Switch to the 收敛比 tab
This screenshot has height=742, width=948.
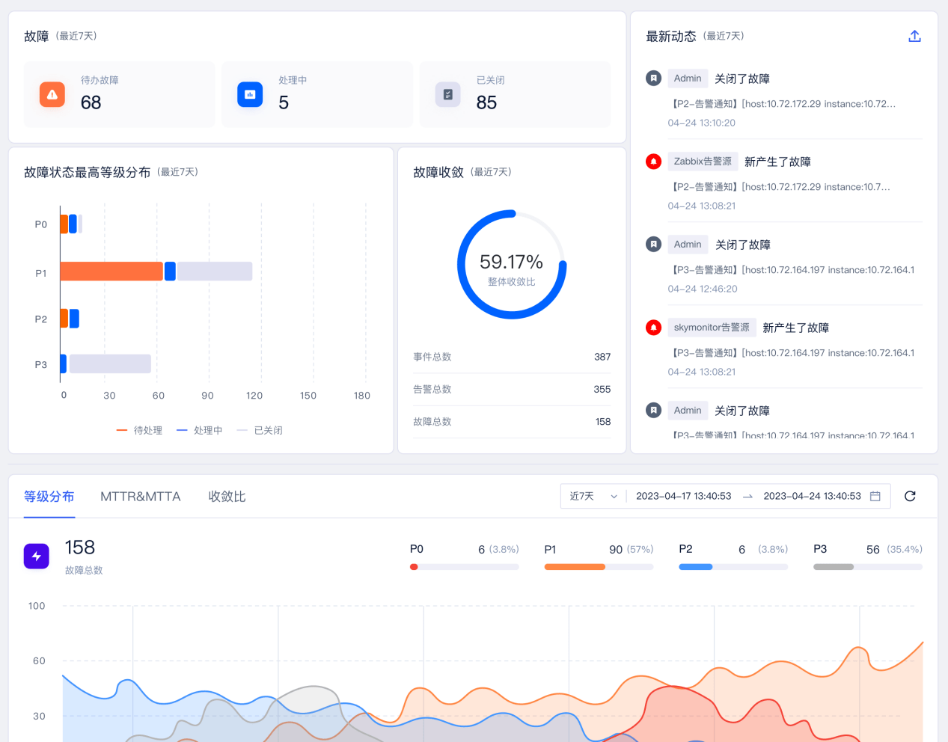pos(227,497)
